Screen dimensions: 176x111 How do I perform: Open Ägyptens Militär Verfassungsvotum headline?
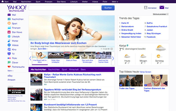[x=72, y=90]
